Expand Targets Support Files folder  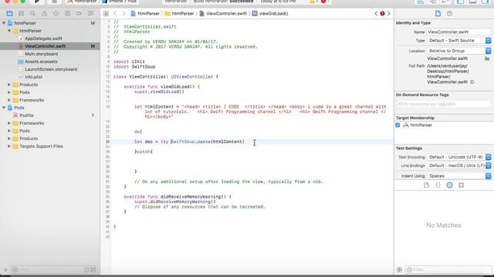[9, 146]
